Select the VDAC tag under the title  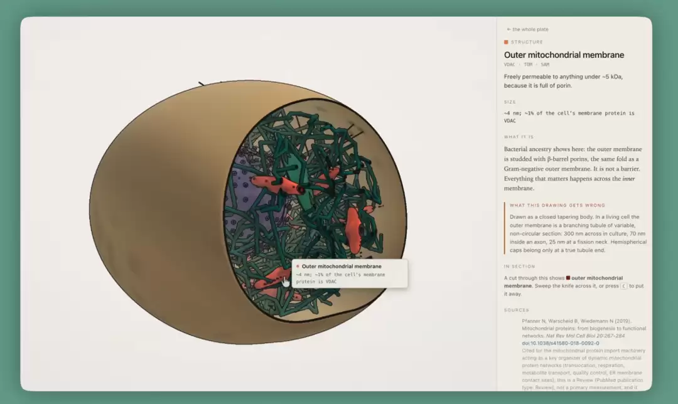pos(509,65)
